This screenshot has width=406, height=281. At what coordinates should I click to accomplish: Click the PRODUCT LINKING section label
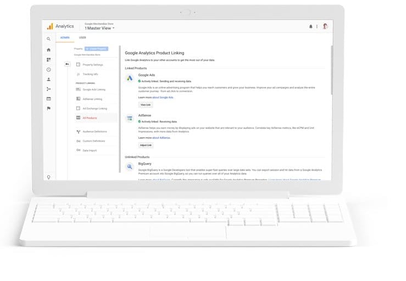pos(85,83)
